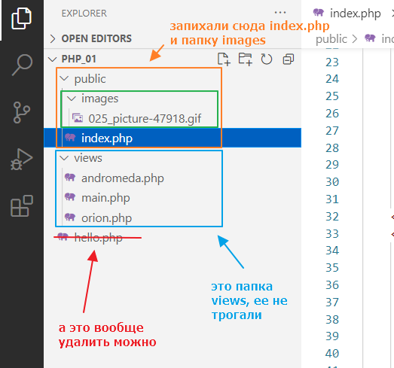Refresh the explorer file tree
The width and height of the screenshot is (394, 368).
[267, 59]
